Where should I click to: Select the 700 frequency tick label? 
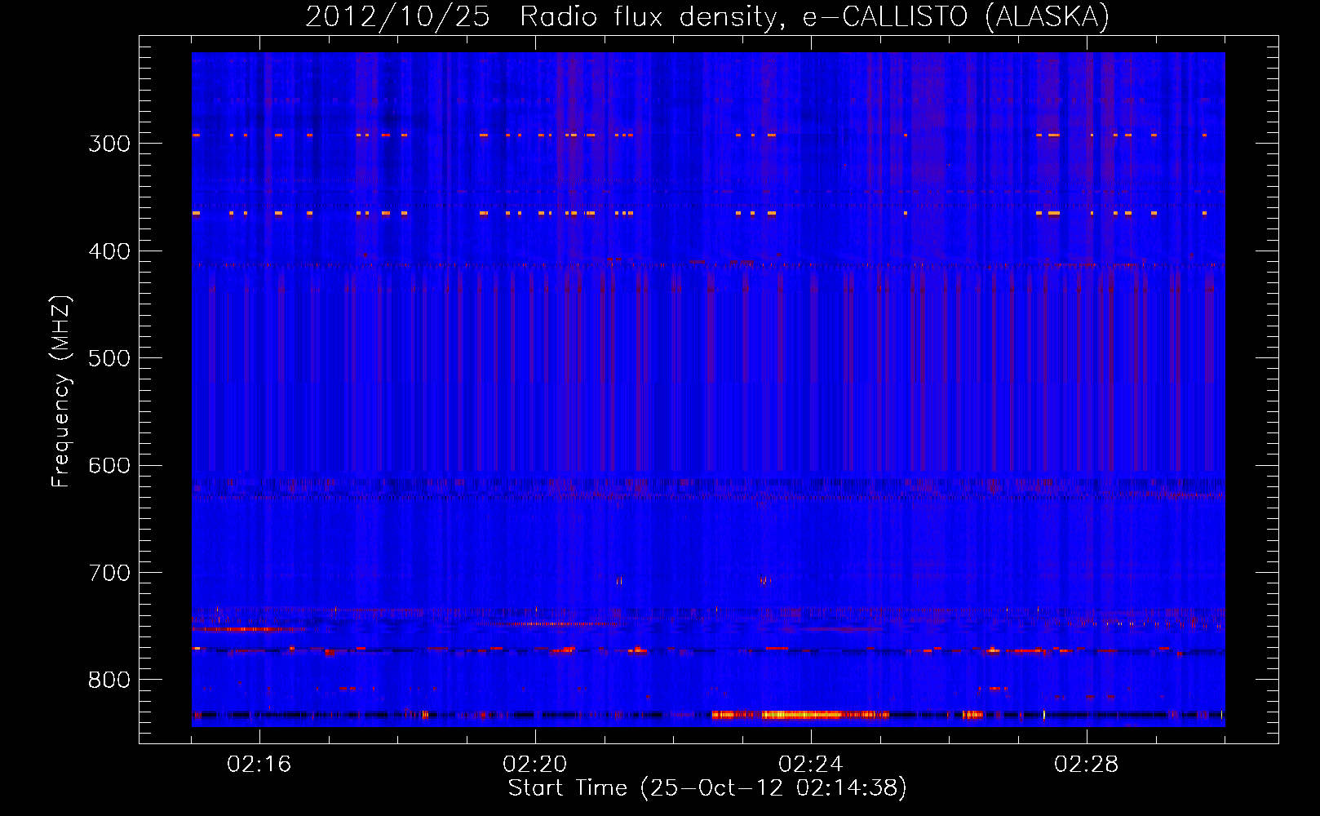(109, 573)
